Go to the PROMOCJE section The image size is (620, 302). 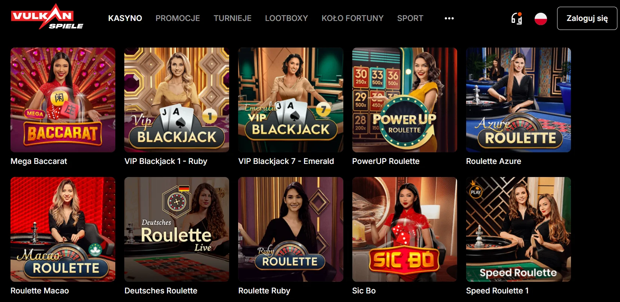pyautogui.click(x=178, y=18)
